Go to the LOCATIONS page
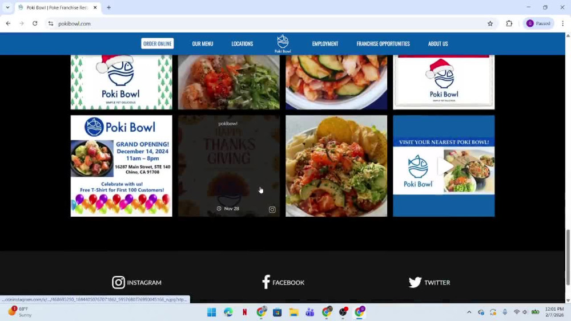The image size is (571, 321). coord(242,44)
